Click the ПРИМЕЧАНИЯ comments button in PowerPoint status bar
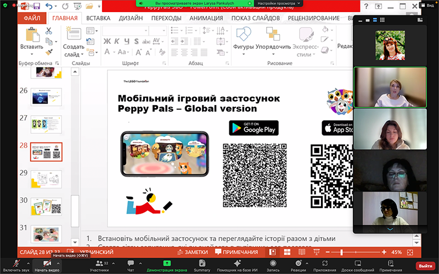This screenshot has height=274, width=439. (237, 252)
